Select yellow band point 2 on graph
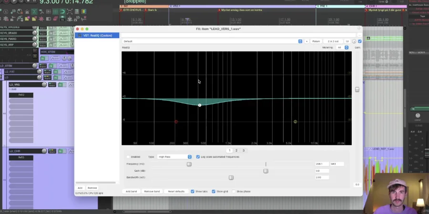Screen dimensions: 429x214 point(295,121)
